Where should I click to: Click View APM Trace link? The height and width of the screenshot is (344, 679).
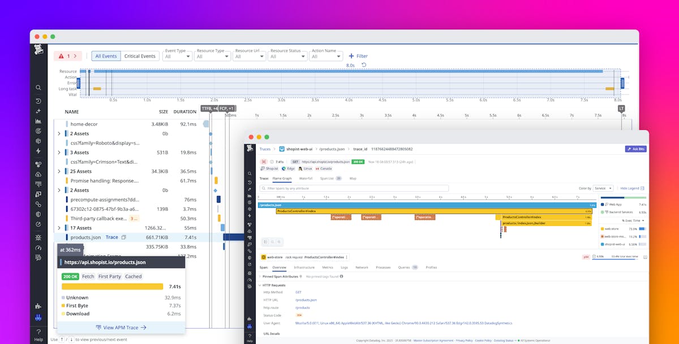[121, 327]
